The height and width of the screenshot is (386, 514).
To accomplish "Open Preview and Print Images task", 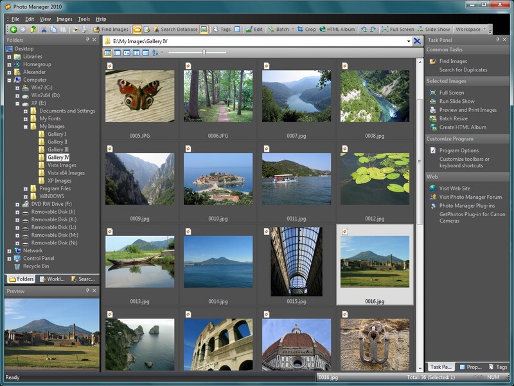I will click(468, 110).
